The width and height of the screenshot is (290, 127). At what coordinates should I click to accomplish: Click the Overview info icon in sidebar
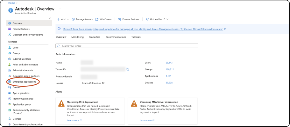point(10,23)
